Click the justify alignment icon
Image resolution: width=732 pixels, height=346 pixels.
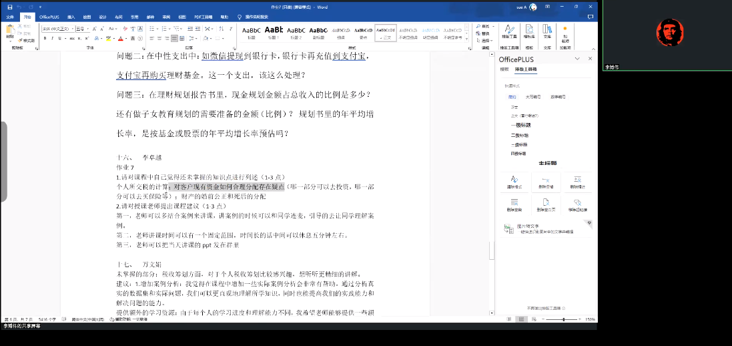pyautogui.click(x=175, y=38)
